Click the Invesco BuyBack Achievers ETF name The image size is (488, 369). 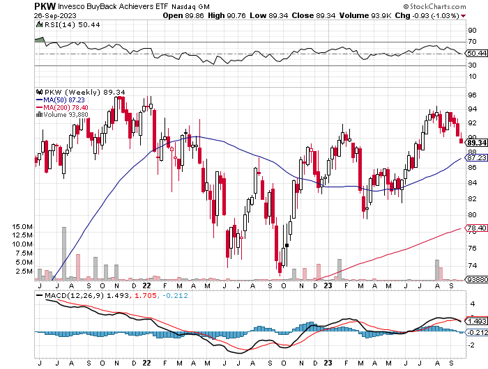[113, 6]
